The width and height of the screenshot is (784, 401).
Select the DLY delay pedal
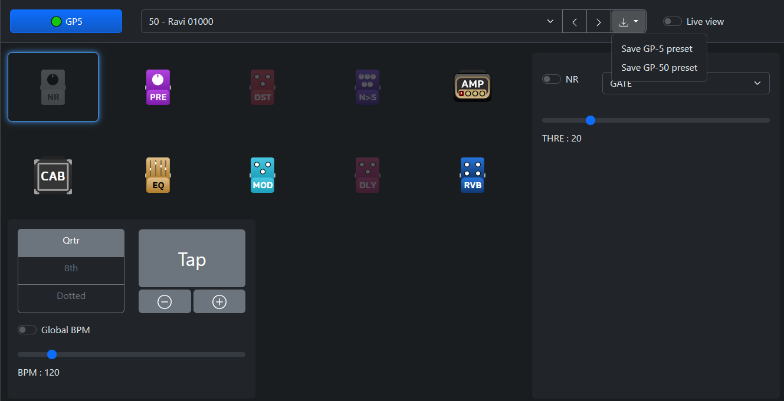coord(368,176)
